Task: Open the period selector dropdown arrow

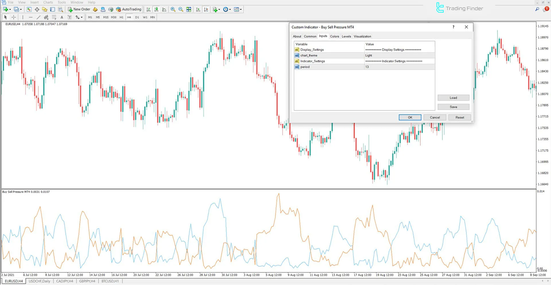Action: click(230, 9)
